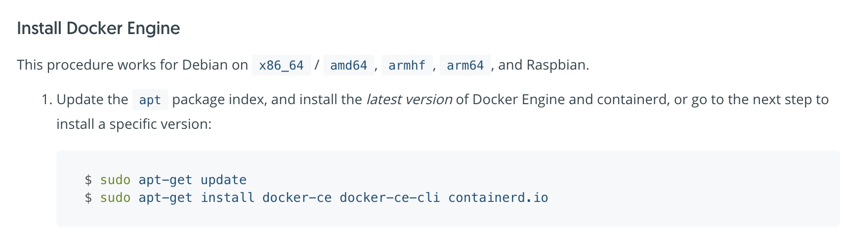The width and height of the screenshot is (843, 232).
Task: Click the inline "apt" code label
Action: coord(150,100)
